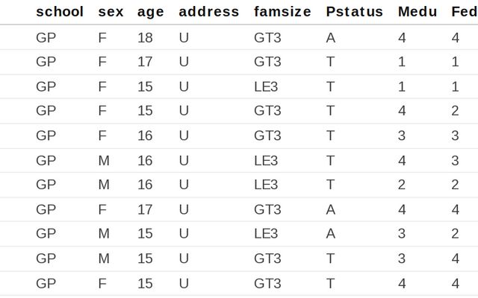
Task: Select Pstatus A in the ninth row
Action: (331, 234)
